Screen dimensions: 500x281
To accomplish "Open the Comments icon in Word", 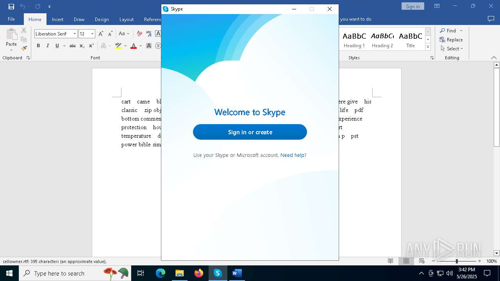I will pos(491,19).
